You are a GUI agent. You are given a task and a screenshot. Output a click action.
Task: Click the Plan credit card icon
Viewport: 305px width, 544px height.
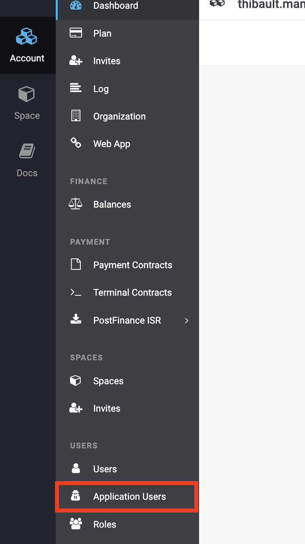76,33
